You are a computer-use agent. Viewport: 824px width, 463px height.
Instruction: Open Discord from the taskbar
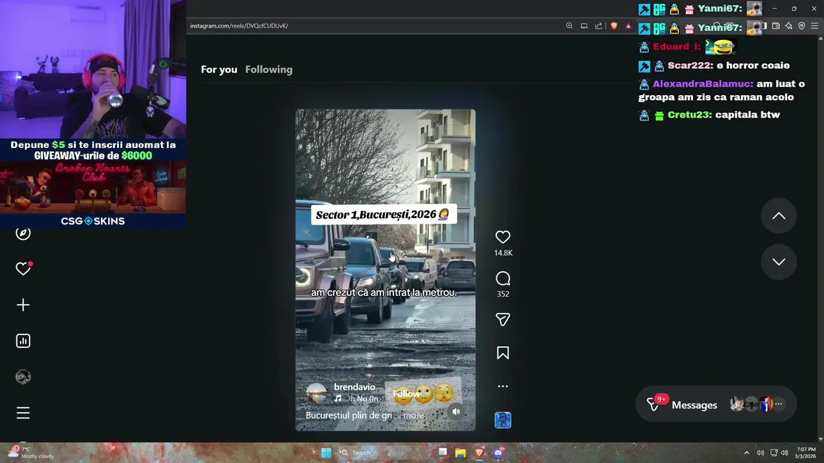498,453
